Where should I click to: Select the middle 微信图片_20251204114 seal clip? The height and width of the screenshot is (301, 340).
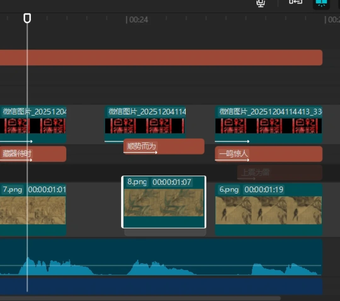(145, 123)
